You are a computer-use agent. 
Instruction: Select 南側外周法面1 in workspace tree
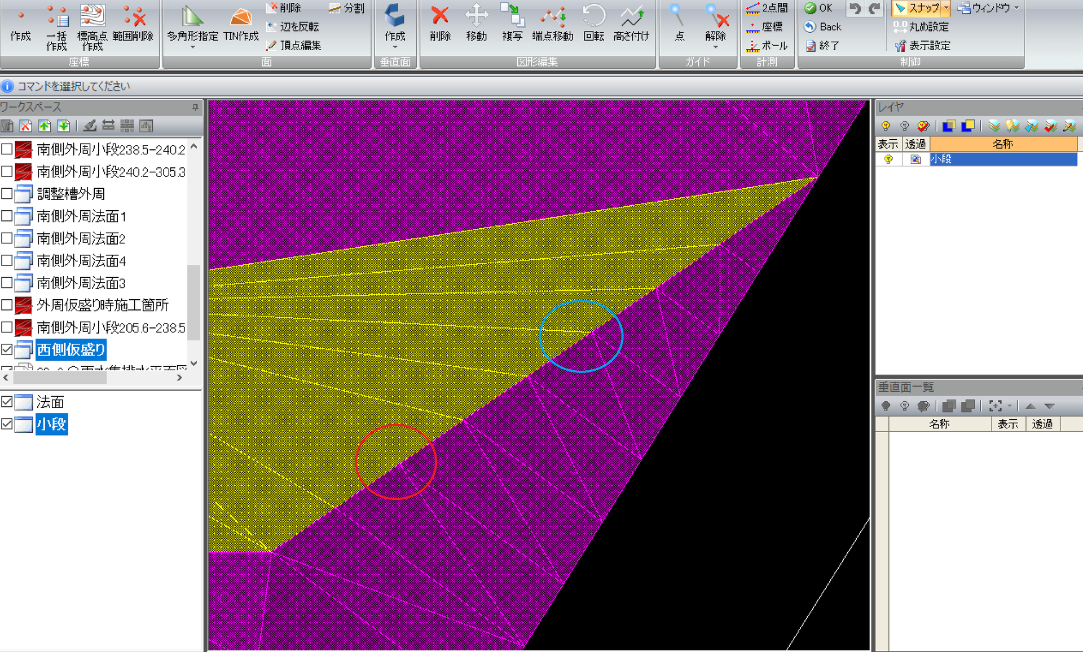tap(81, 216)
